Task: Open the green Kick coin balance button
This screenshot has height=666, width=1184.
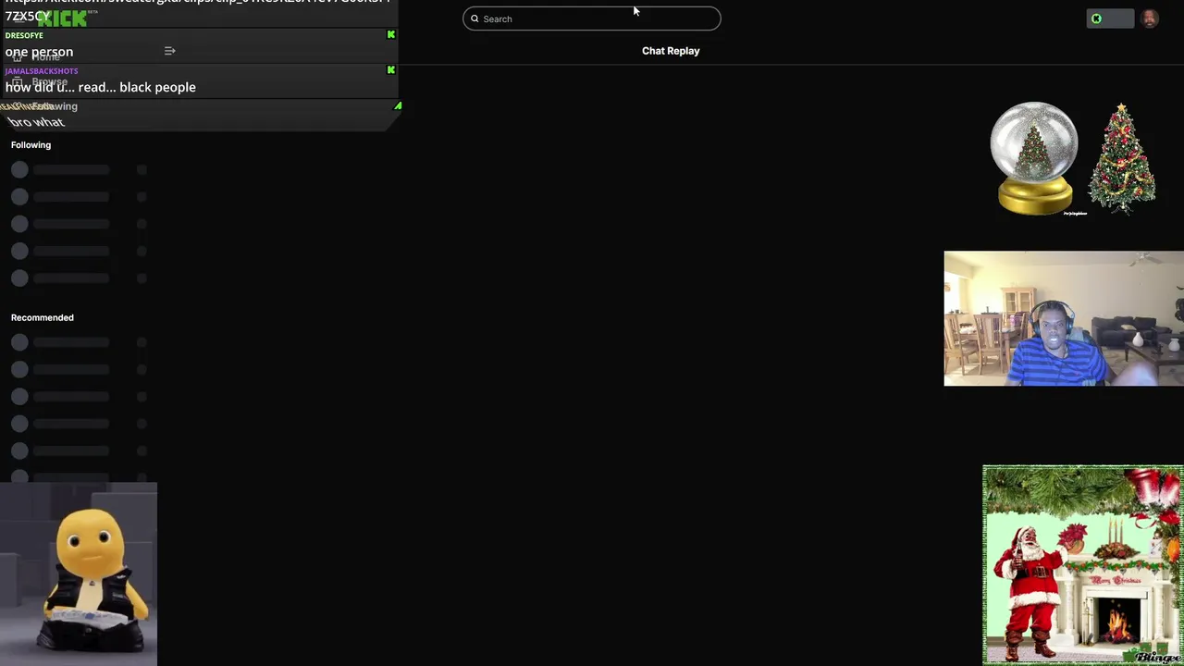Action: coord(1110,18)
